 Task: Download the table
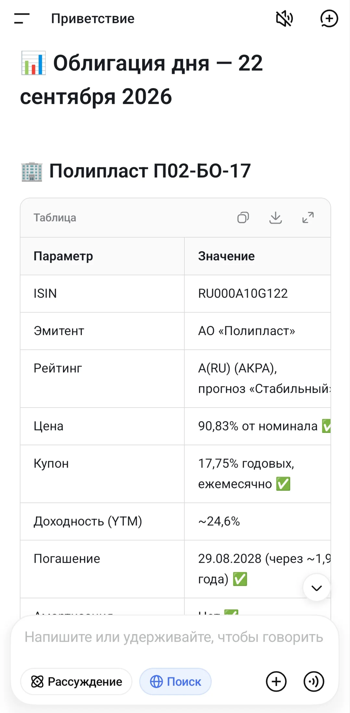276,217
